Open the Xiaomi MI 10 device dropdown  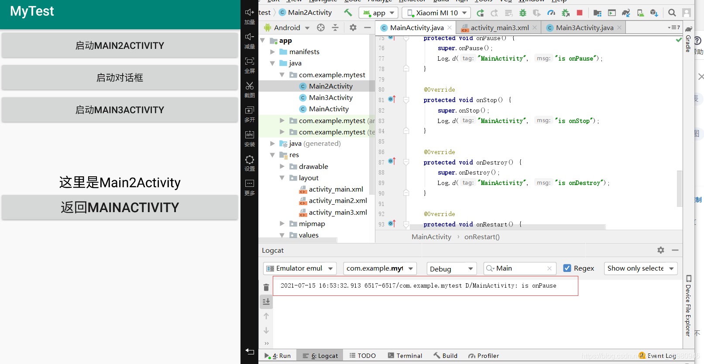point(436,13)
